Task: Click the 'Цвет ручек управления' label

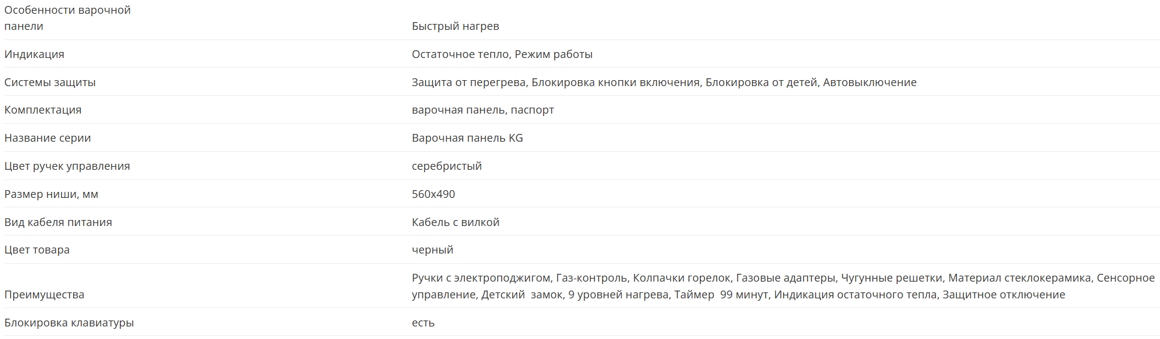Action: click(67, 166)
